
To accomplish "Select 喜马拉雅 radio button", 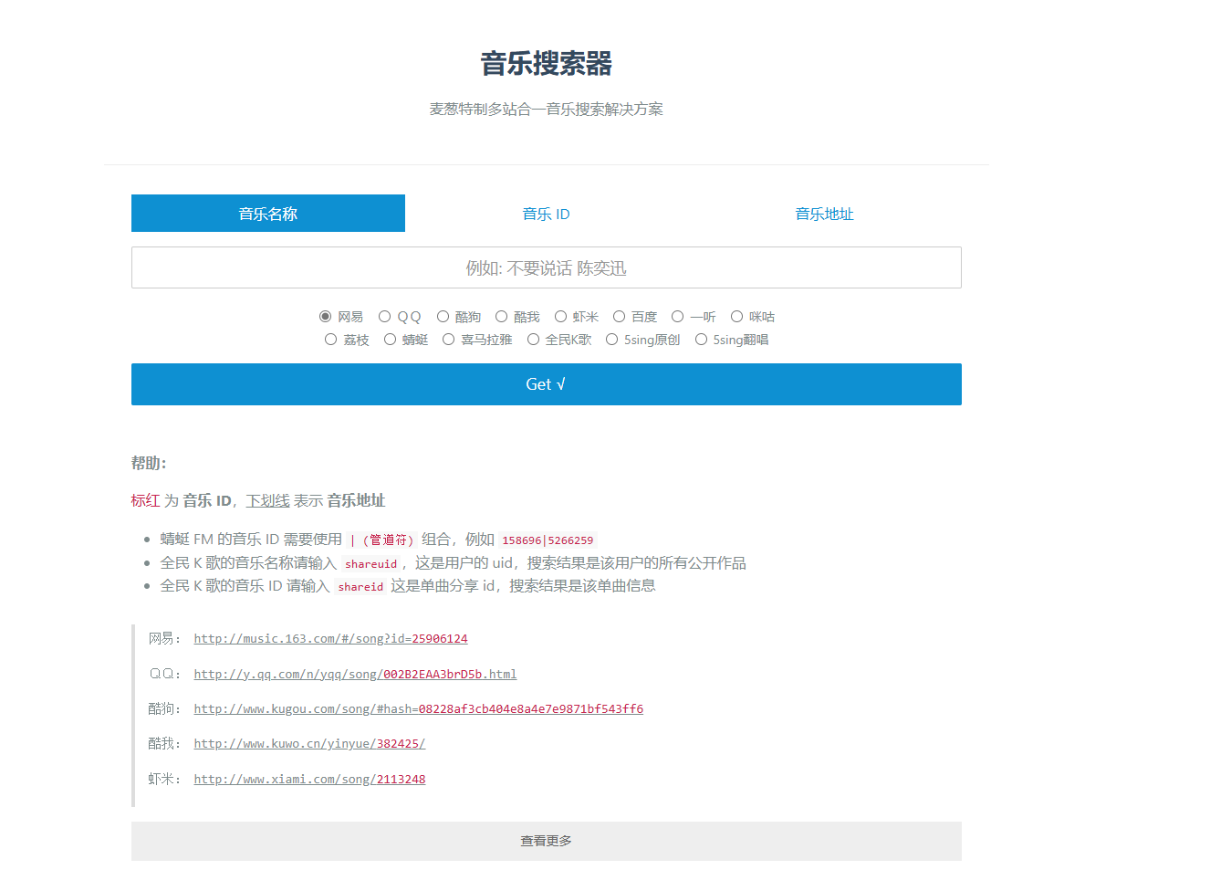I will pyautogui.click(x=448, y=340).
